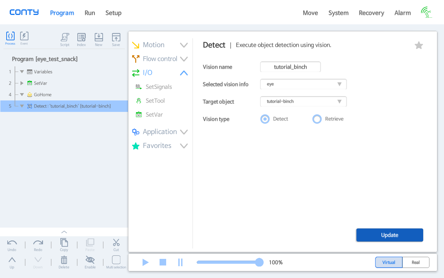Viewport: 444px width, 278px height.
Task: Expand the Application category
Action: (x=184, y=132)
